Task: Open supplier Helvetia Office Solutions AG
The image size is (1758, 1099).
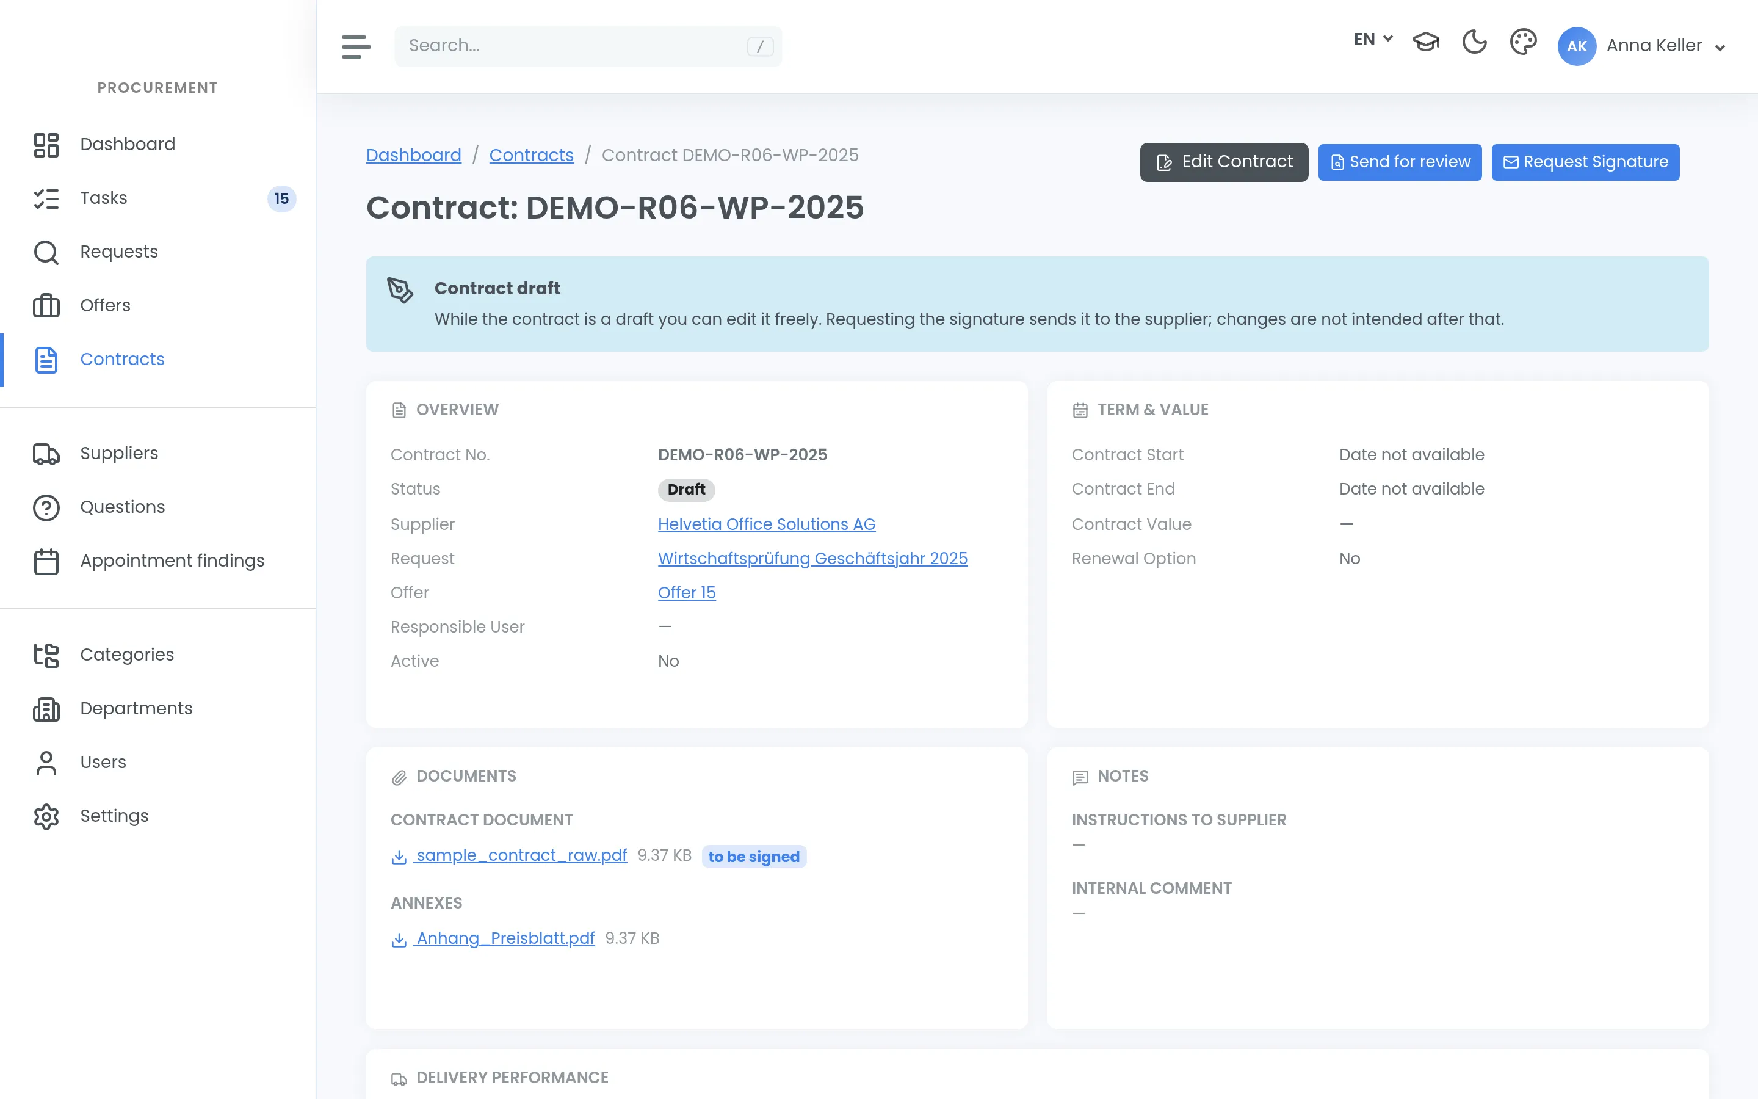Action: click(767, 524)
